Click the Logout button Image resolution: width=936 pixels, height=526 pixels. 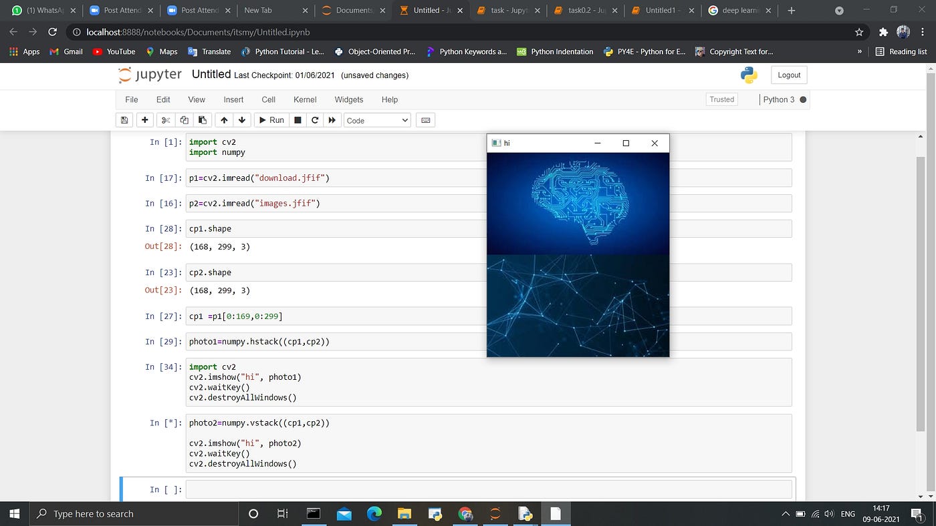coord(789,75)
